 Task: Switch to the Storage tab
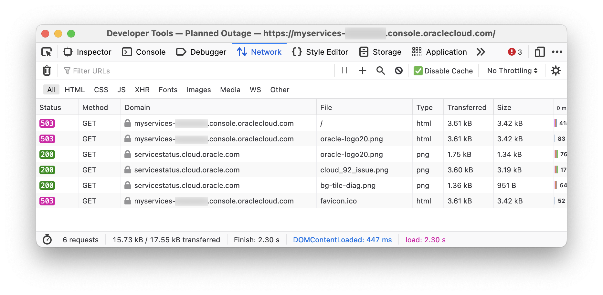[x=380, y=52]
